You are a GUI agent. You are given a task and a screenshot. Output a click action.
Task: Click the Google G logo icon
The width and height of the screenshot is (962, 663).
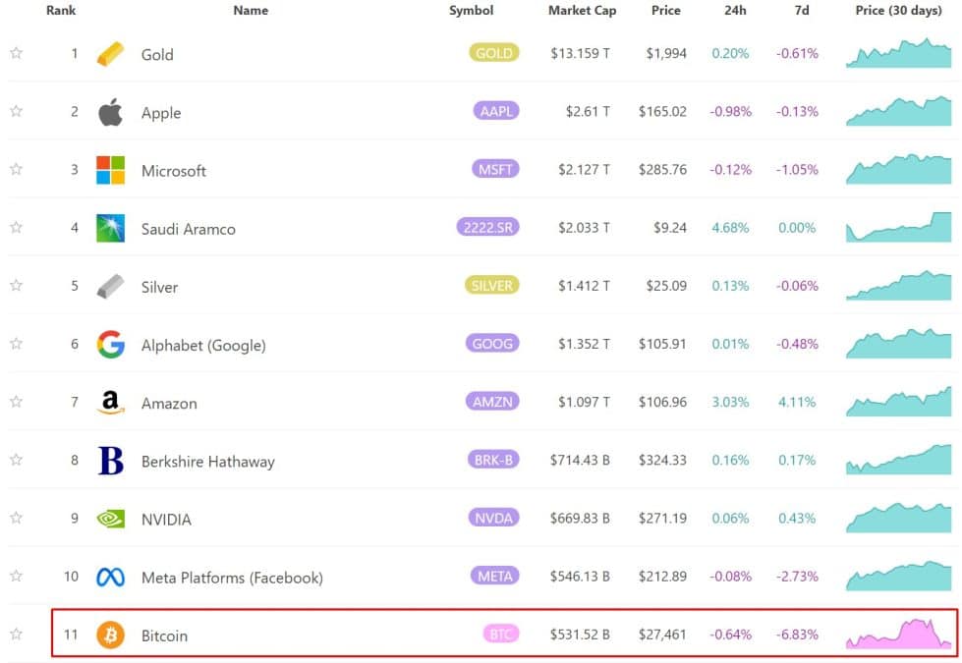pyautogui.click(x=110, y=344)
